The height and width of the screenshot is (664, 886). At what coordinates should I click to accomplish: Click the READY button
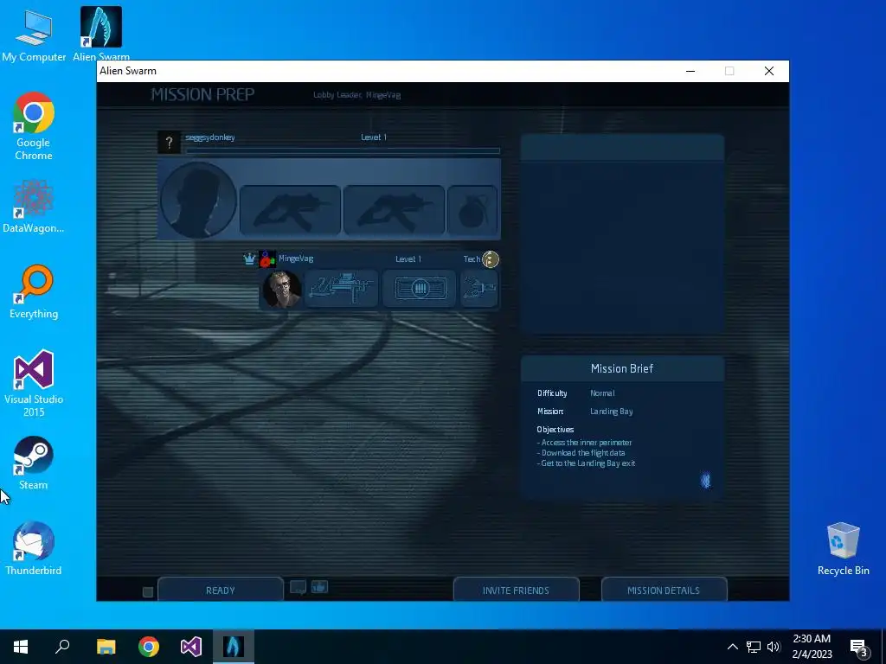221,590
